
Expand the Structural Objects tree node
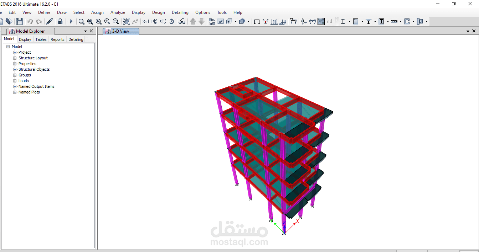[15, 69]
